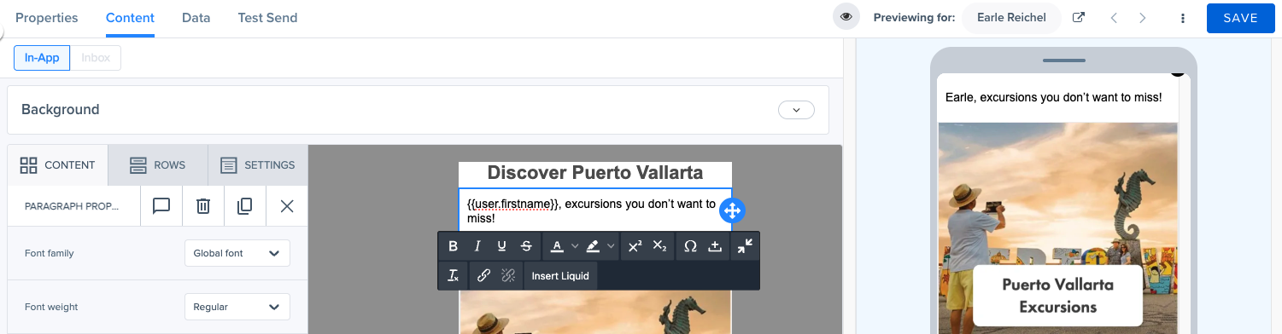Click the Earle Reichel preview user chip

click(x=1011, y=17)
